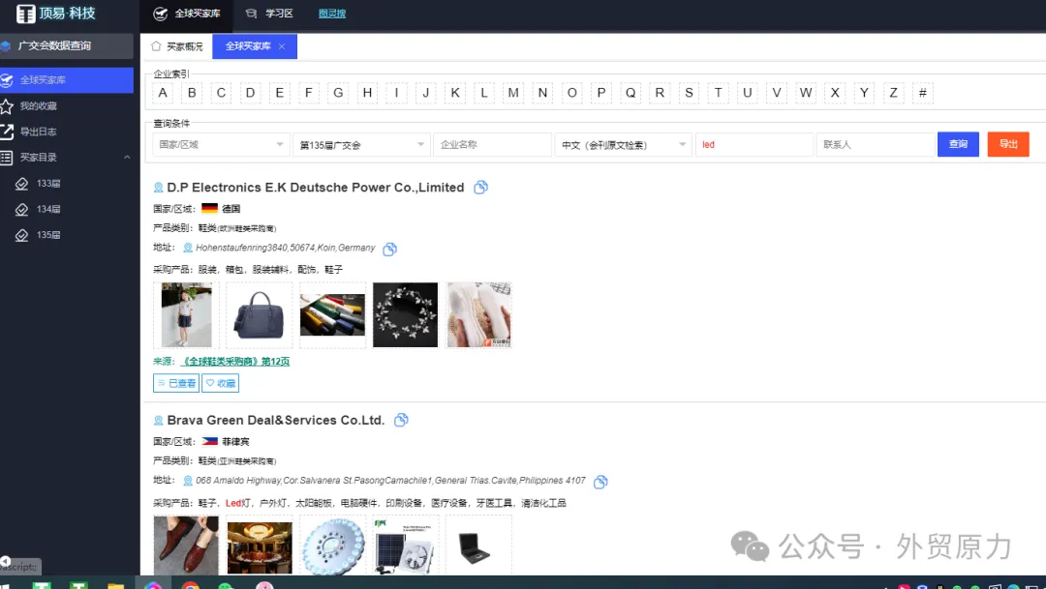Click 收藏 button for D.P Electronics

(220, 383)
